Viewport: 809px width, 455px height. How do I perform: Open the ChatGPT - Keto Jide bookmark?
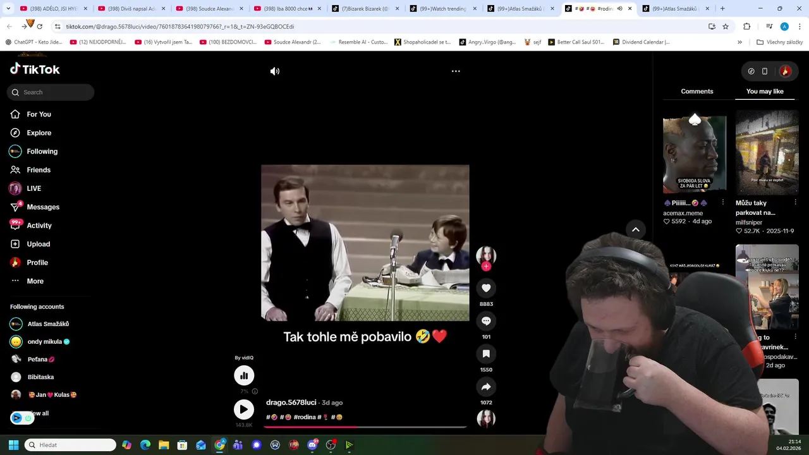pyautogui.click(x=33, y=42)
